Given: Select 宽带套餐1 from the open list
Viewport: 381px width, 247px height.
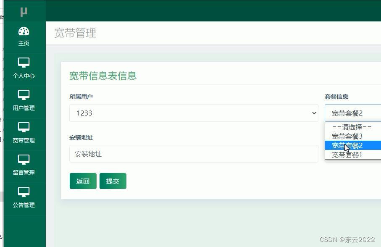Looking at the screenshot, I should point(346,155).
